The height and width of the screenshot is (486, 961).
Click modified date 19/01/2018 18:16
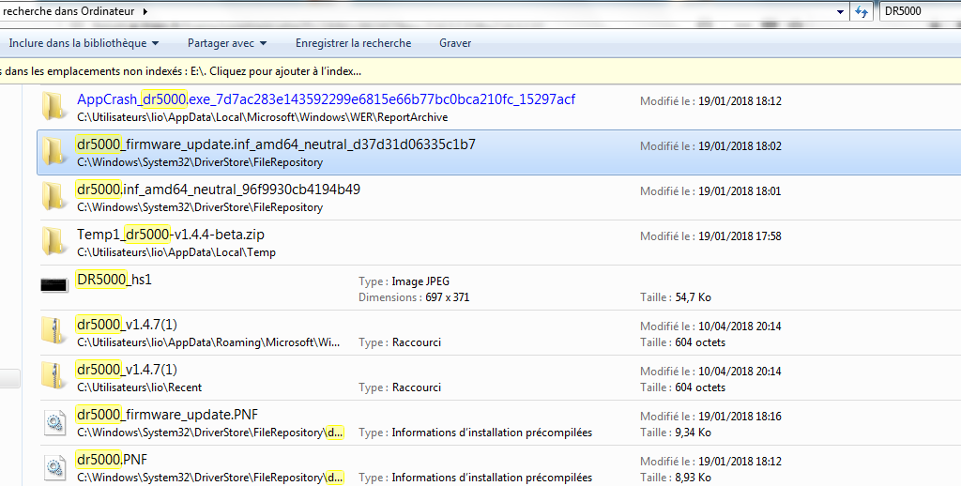click(x=711, y=417)
